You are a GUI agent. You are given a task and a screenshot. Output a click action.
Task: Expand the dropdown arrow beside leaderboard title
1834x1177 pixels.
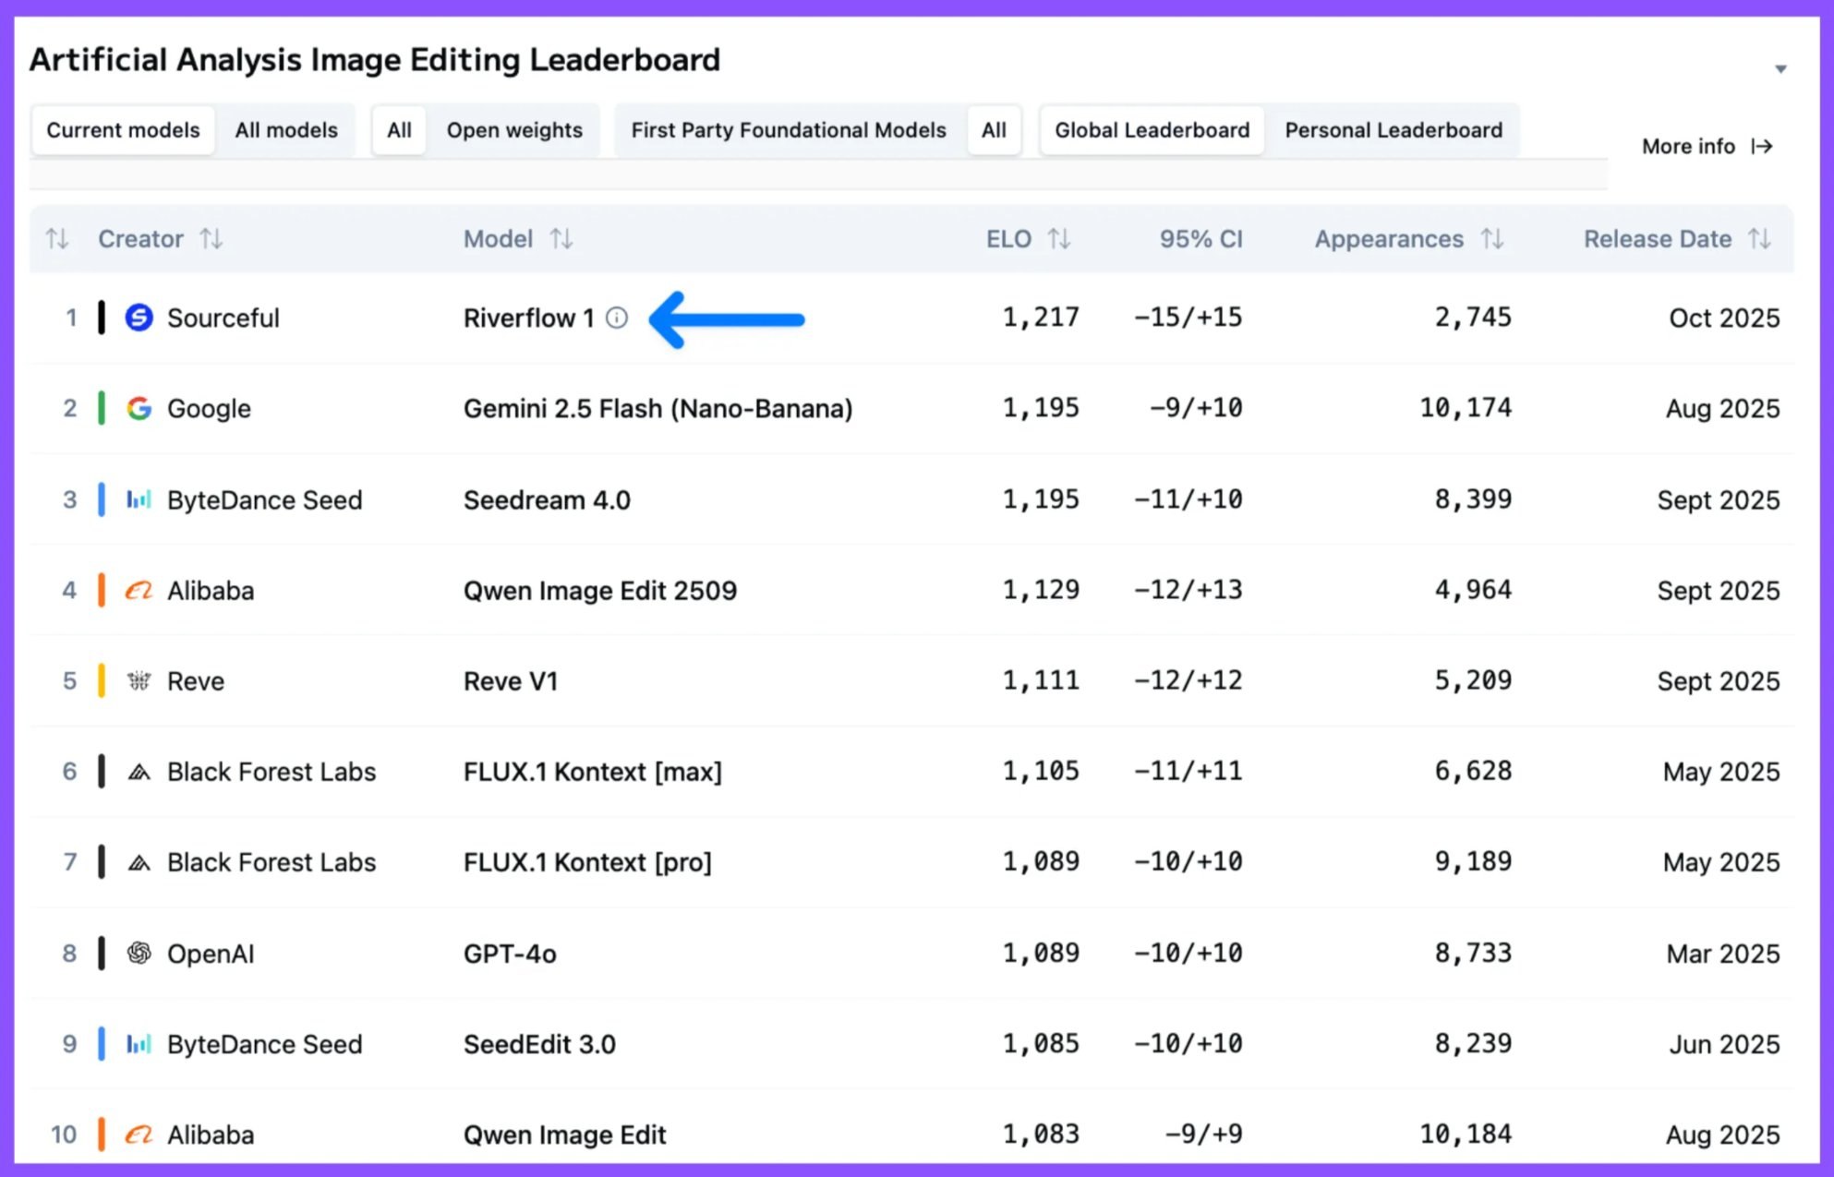(1780, 69)
